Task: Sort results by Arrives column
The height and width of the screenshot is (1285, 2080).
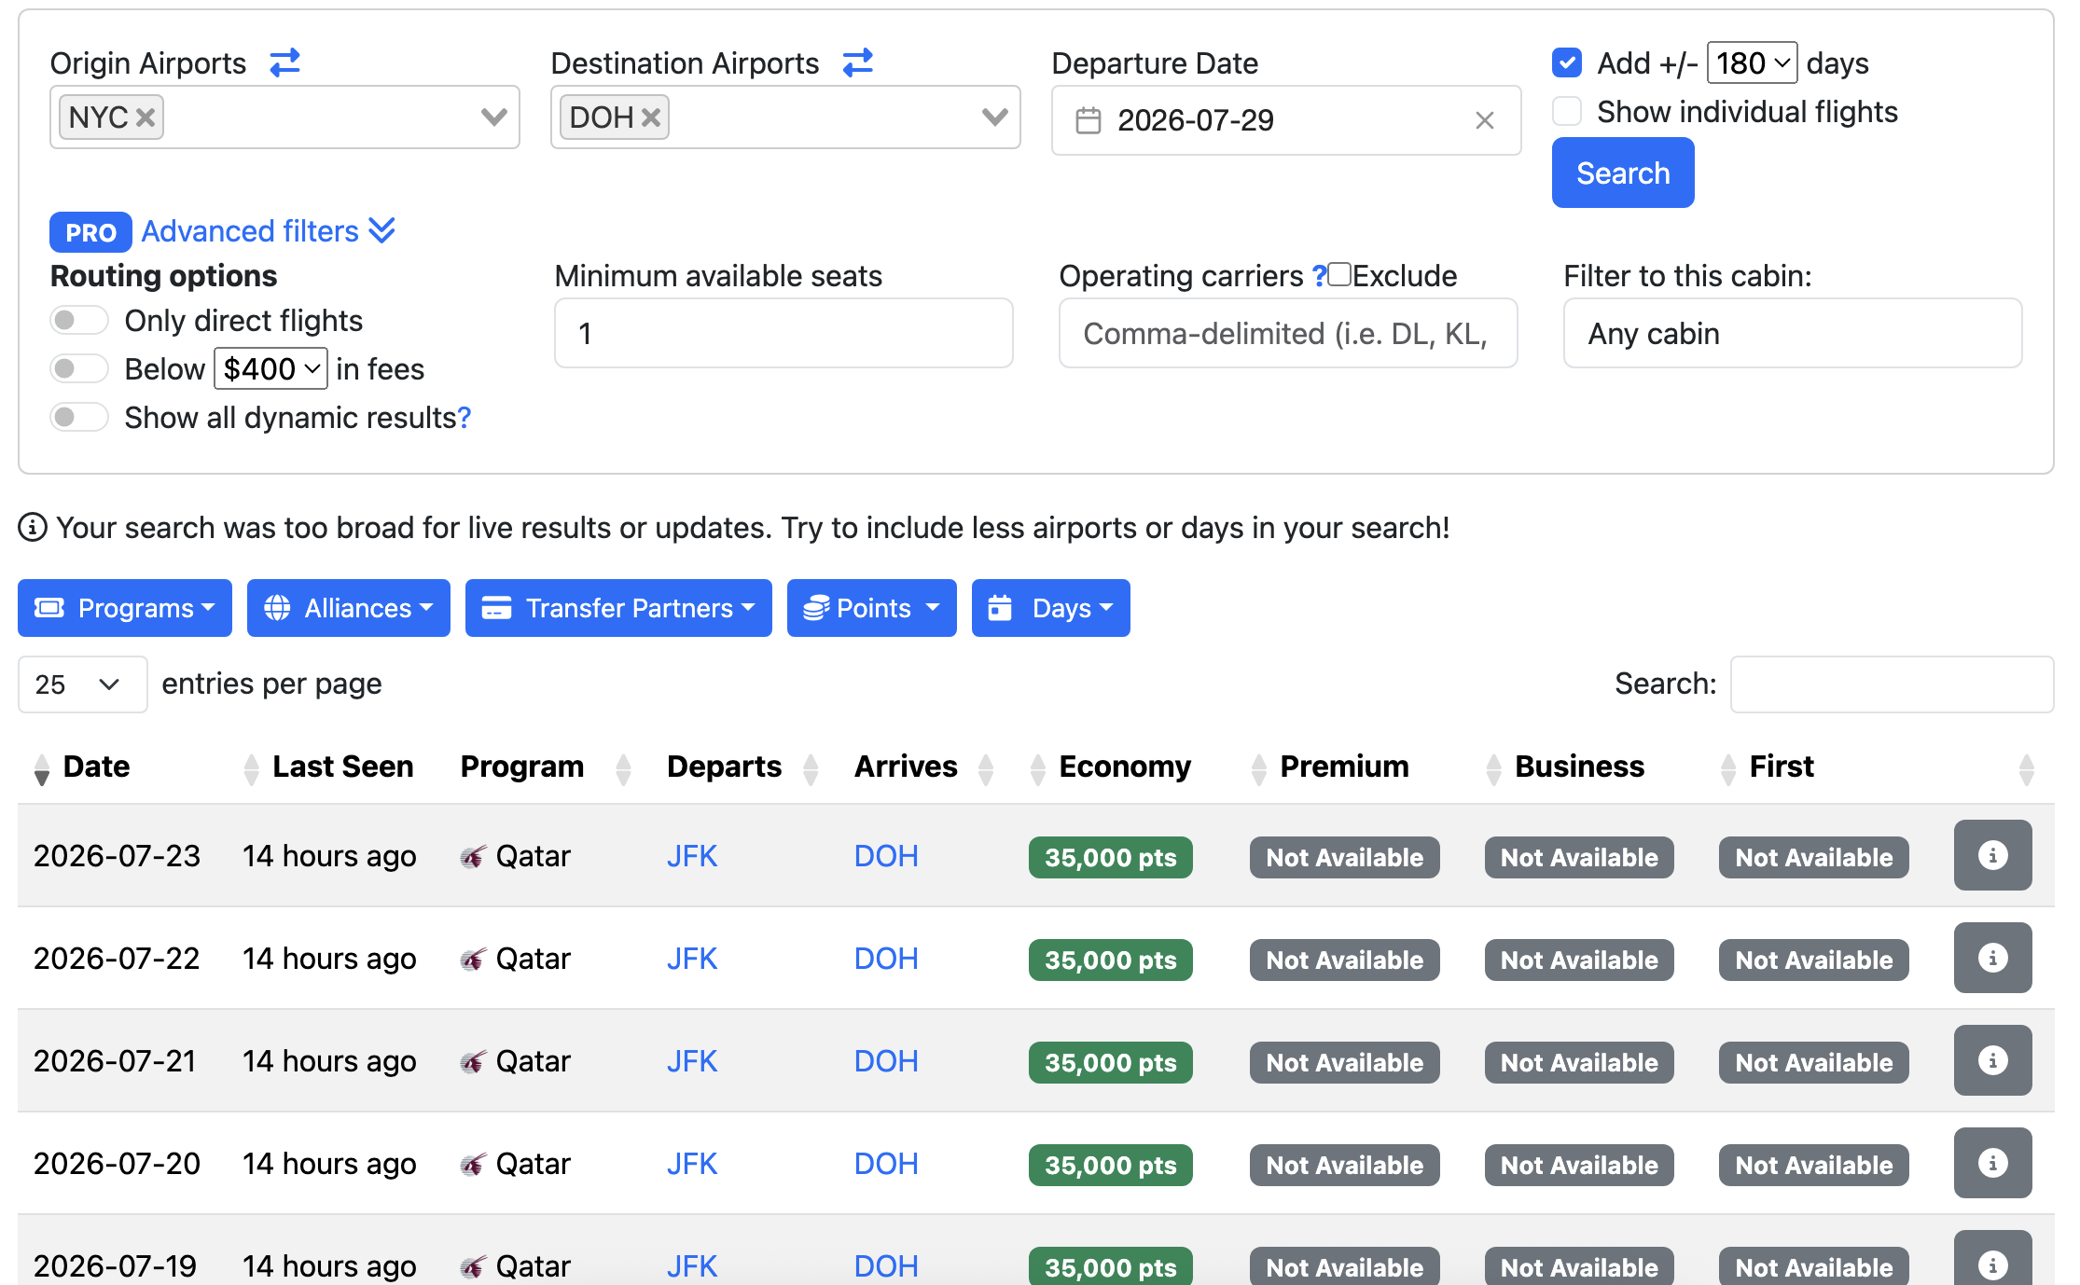Action: tap(986, 769)
